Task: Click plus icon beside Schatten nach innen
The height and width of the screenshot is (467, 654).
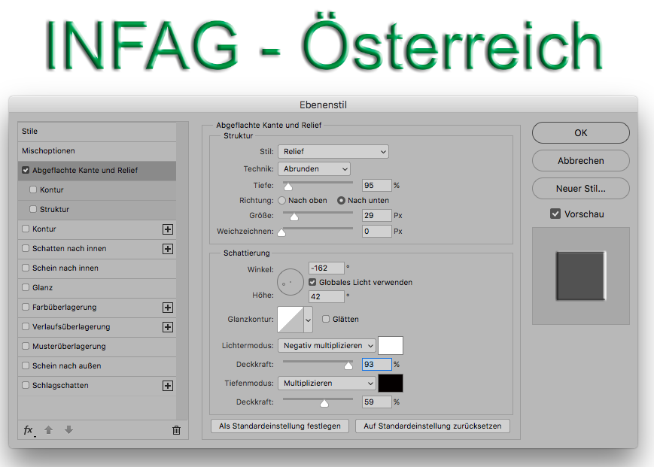Action: tap(168, 249)
